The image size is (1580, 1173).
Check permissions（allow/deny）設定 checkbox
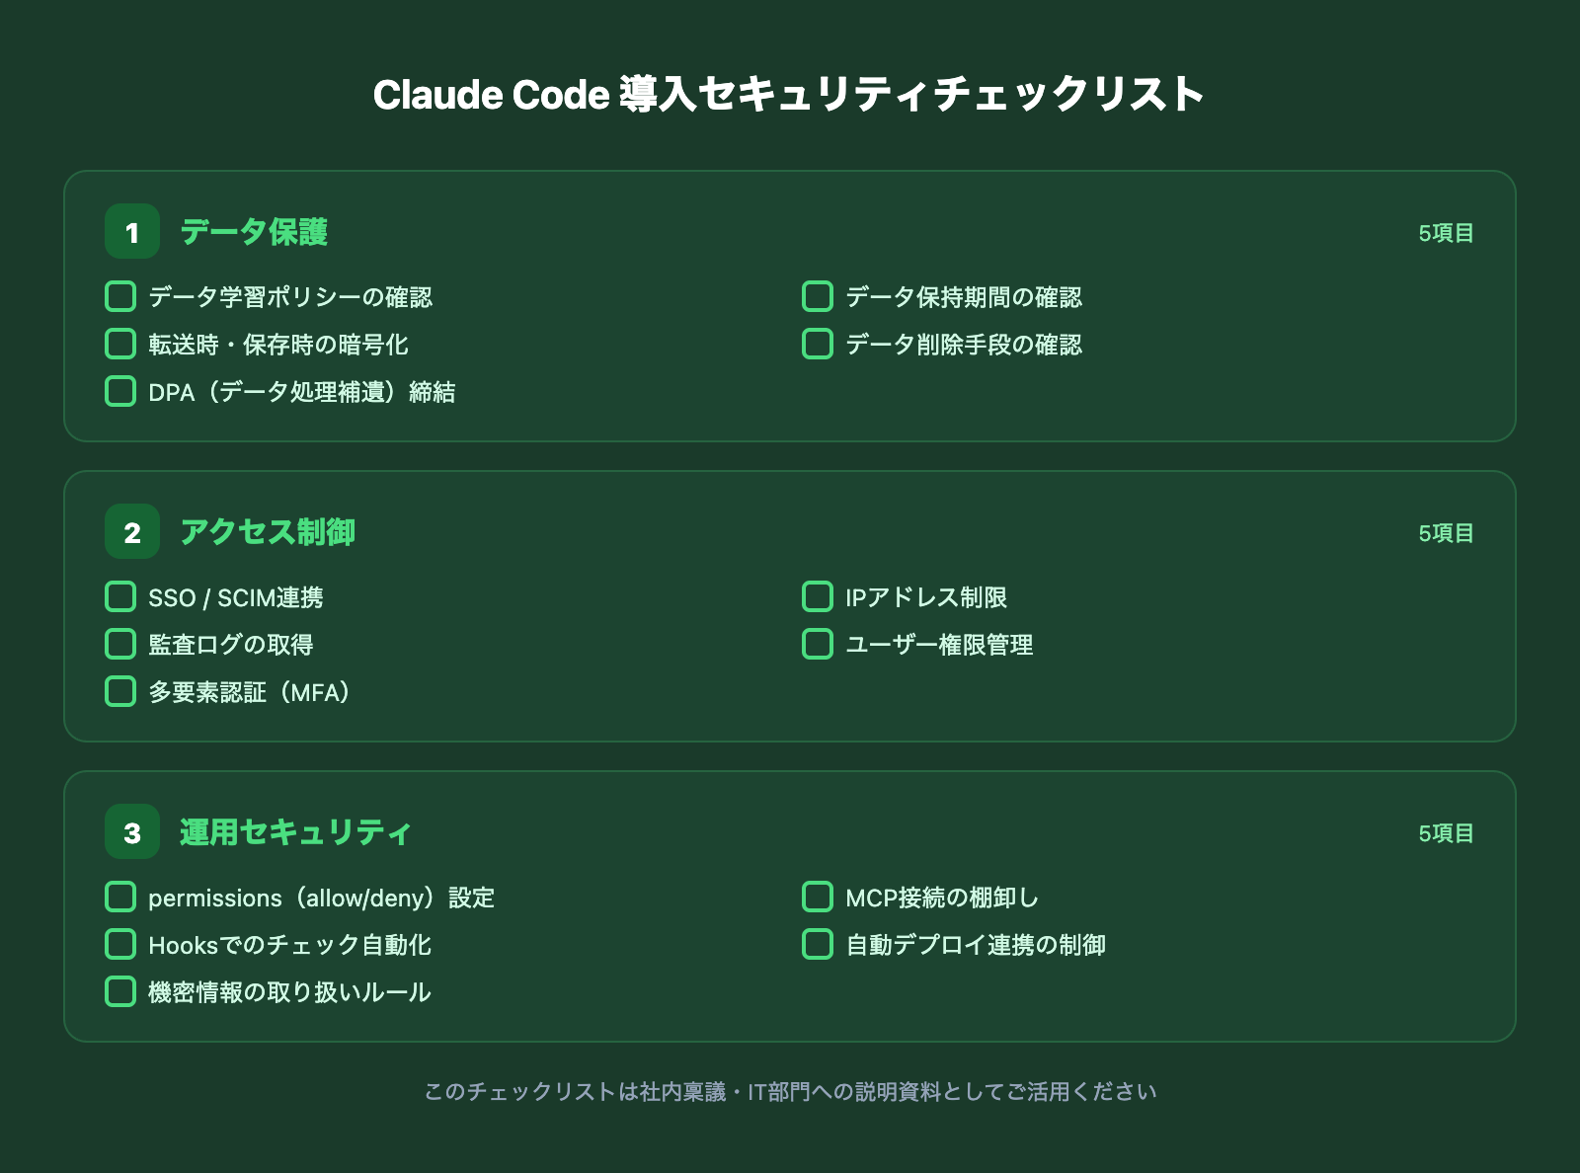pyautogui.click(x=120, y=897)
